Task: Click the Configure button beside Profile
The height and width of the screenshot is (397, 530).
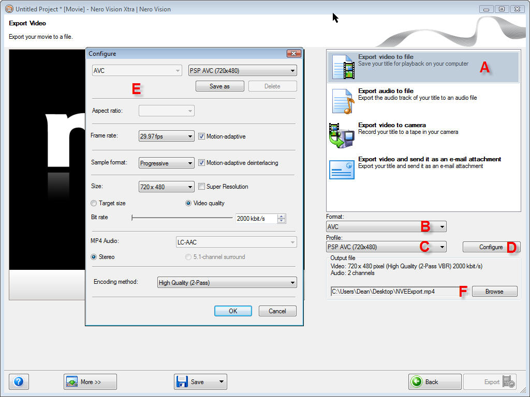Action: (x=491, y=247)
